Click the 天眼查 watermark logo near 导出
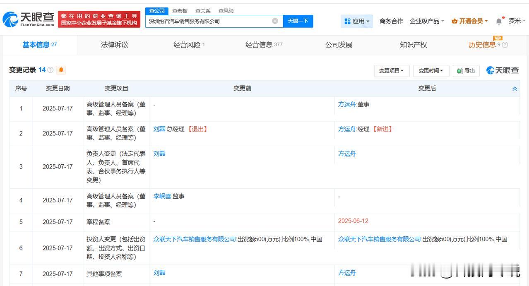This screenshot has width=529, height=286. [503, 70]
